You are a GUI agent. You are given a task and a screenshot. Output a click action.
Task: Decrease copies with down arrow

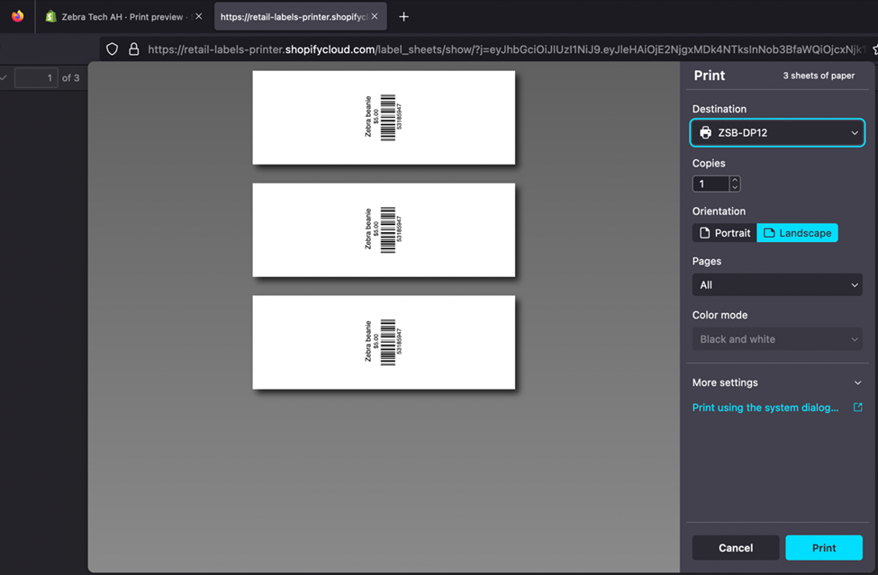tap(735, 187)
